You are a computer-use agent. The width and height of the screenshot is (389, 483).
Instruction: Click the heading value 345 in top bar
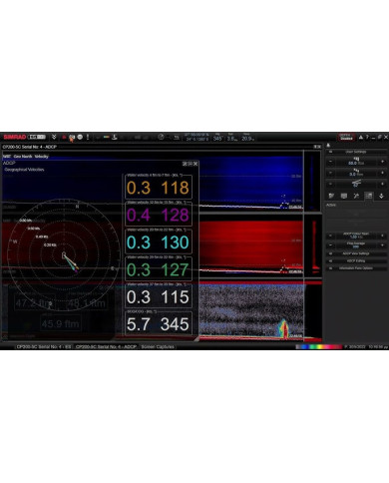(217, 139)
